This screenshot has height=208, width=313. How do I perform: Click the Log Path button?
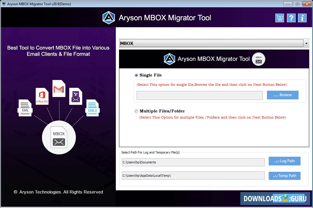(x=284, y=161)
